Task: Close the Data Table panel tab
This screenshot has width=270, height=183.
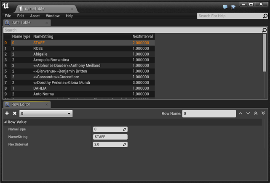Action: pyautogui.click(x=46, y=23)
